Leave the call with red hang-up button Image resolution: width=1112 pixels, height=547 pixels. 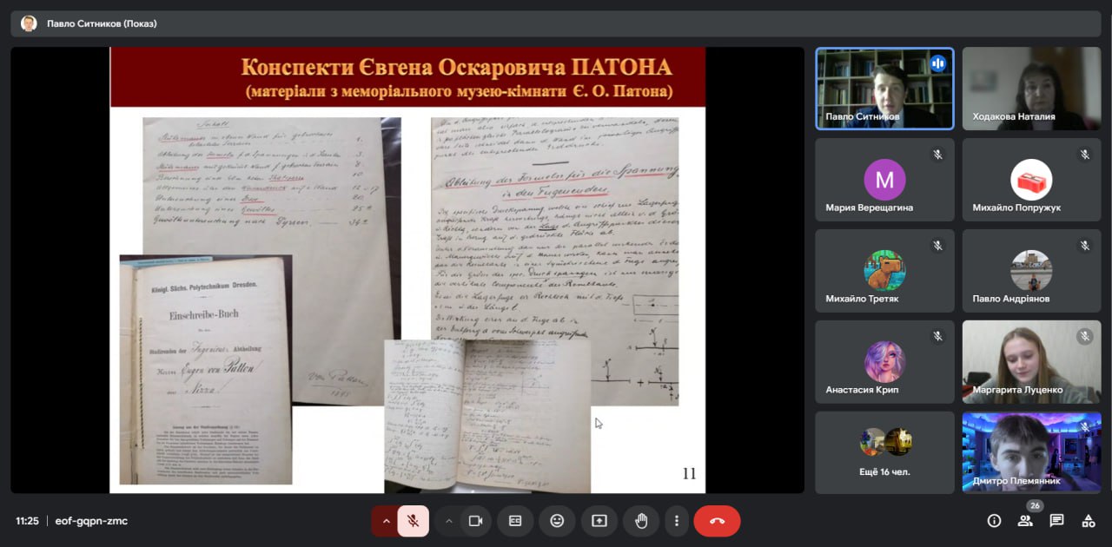(x=717, y=521)
